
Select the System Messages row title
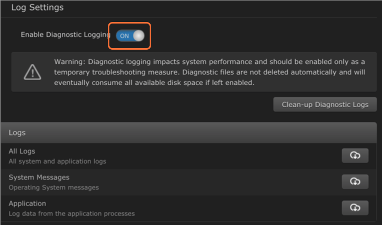coord(39,177)
